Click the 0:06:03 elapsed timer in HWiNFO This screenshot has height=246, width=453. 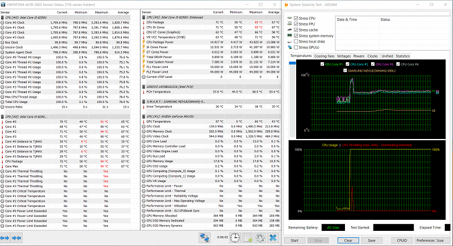click(222, 237)
